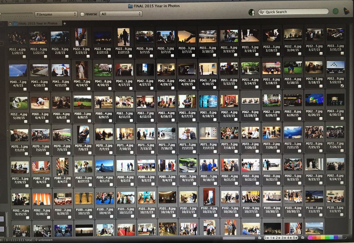Open the All filter dropdown

point(121,14)
